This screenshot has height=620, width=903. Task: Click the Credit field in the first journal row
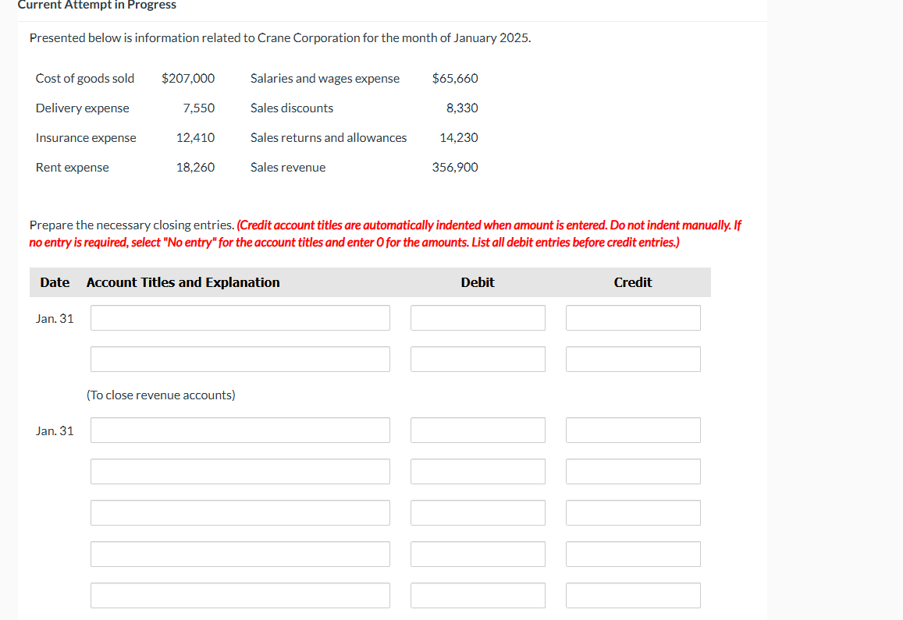click(633, 317)
